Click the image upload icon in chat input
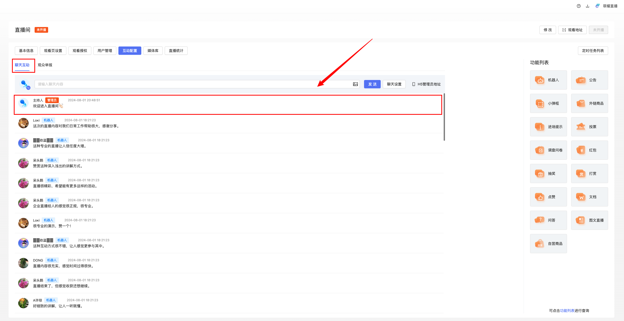The image size is (624, 321). (355, 84)
